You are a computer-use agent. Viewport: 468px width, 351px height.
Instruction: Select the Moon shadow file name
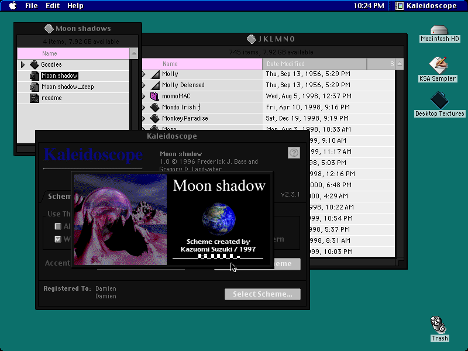[x=60, y=76]
